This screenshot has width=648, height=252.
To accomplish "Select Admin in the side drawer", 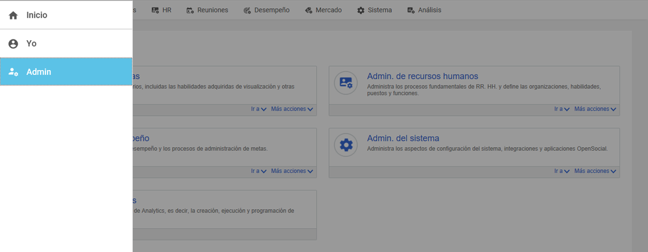I will (x=66, y=72).
